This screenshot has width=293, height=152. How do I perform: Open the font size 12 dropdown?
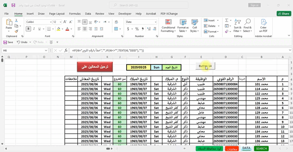(60, 22)
